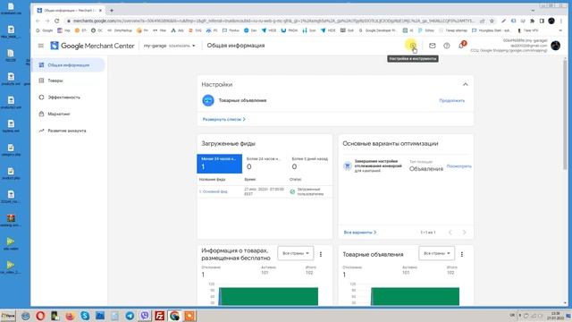Select the Более 24 часов feeds tab
Screen dimensions: 572x322
pyautogui.click(x=265, y=164)
